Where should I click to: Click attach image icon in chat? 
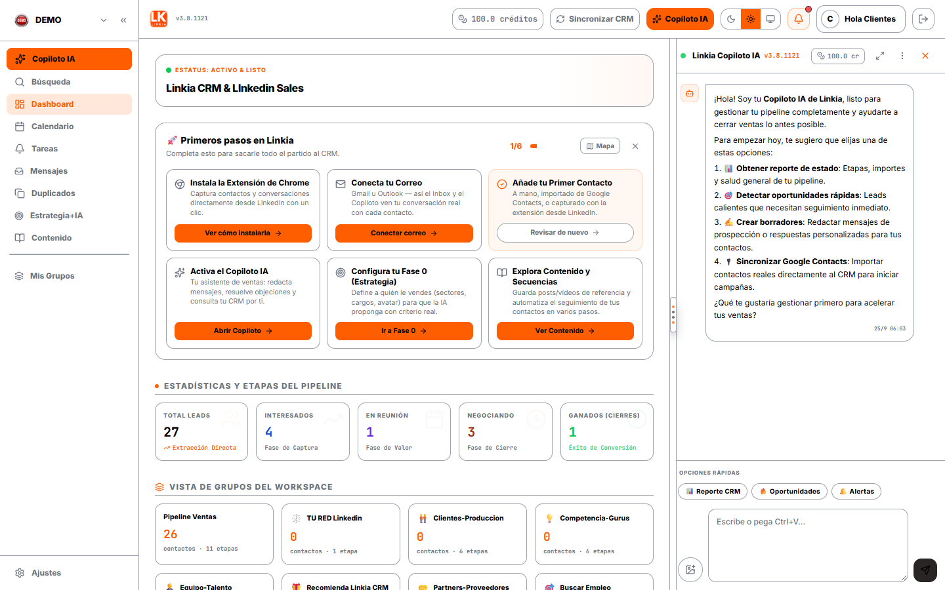pyautogui.click(x=690, y=570)
